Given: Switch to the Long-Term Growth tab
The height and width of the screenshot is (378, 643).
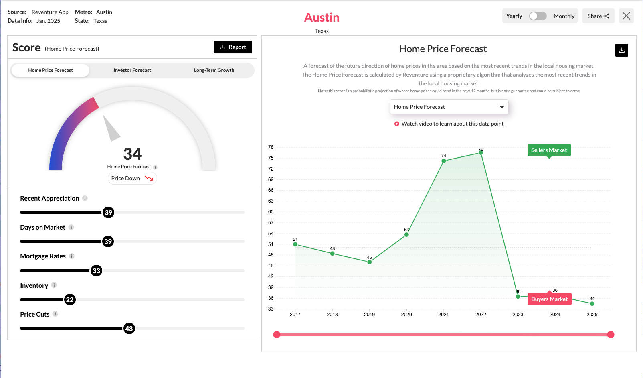Looking at the screenshot, I should (214, 70).
